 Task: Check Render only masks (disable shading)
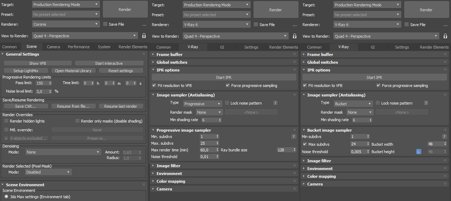[x=77, y=121]
